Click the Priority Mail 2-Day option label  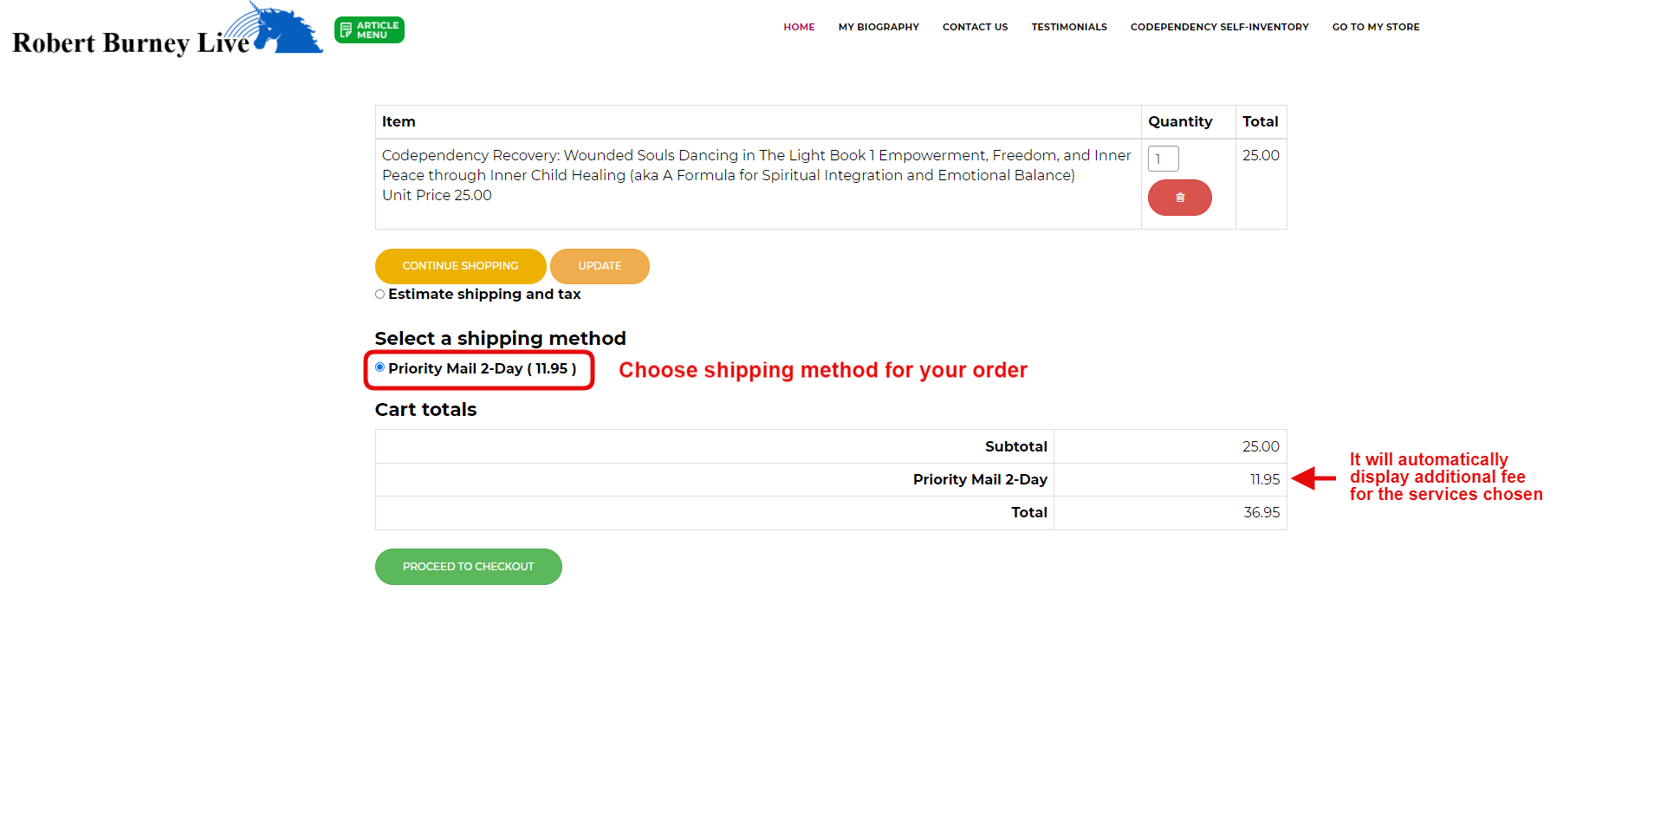[482, 368]
